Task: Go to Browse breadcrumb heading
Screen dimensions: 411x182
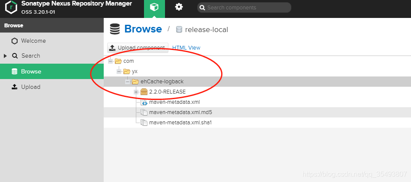Action: tap(143, 29)
